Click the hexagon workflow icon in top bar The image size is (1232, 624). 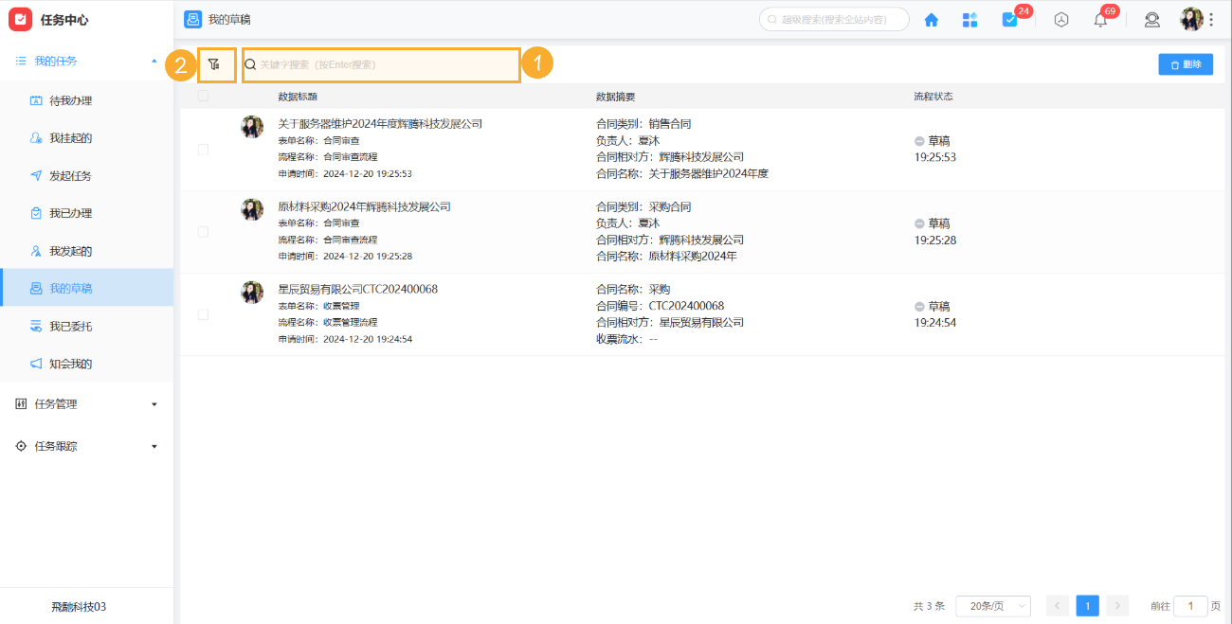pos(1061,19)
